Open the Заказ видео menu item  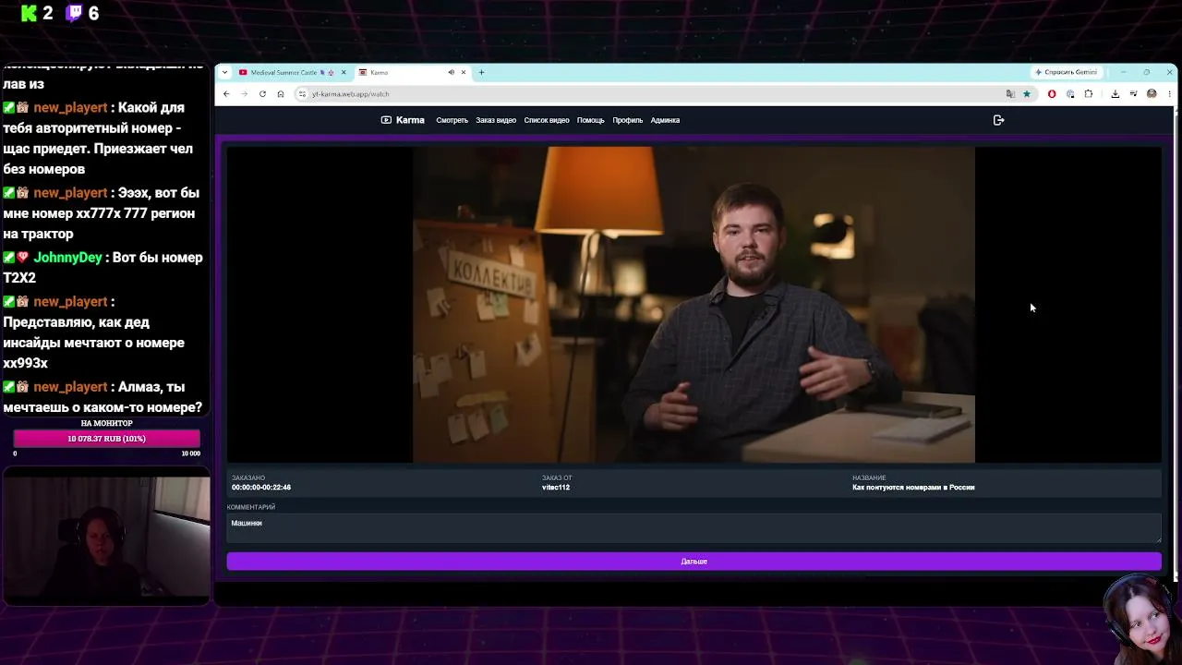[x=496, y=120]
